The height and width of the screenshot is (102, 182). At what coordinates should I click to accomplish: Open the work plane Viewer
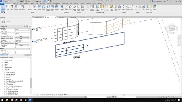(155, 8)
